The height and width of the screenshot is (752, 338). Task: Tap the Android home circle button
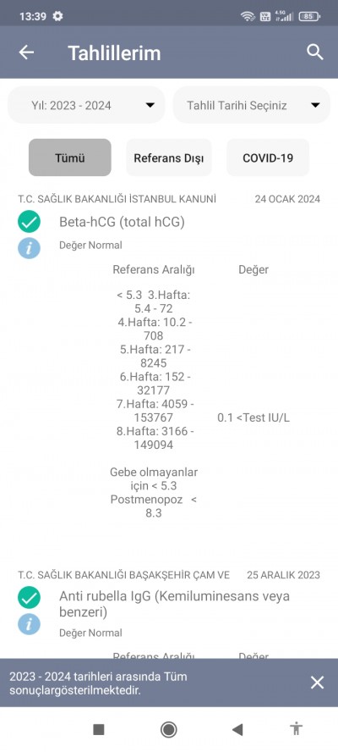point(168,729)
